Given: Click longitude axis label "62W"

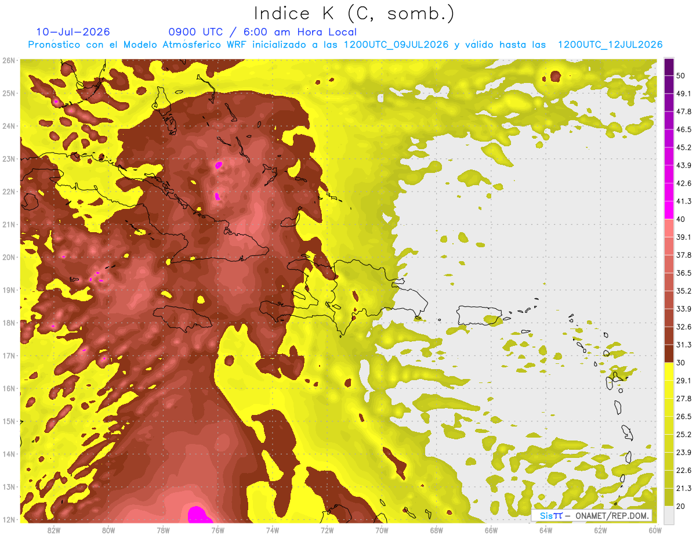Looking at the screenshot, I should 600,530.
